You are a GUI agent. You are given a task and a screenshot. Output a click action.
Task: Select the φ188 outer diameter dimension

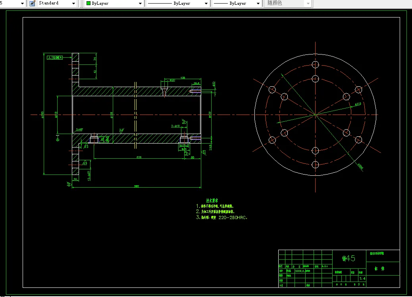pos(112,115)
